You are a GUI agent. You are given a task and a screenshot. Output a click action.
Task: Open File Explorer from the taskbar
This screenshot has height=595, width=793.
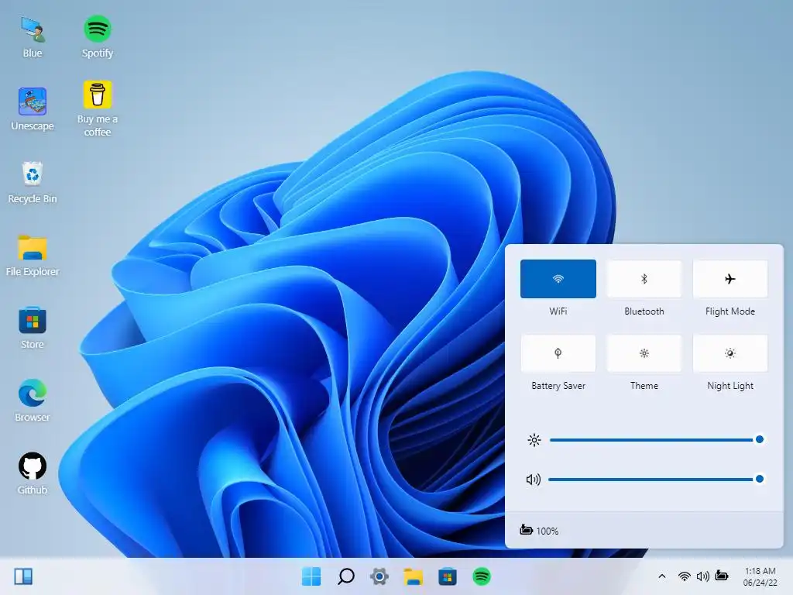coord(414,576)
